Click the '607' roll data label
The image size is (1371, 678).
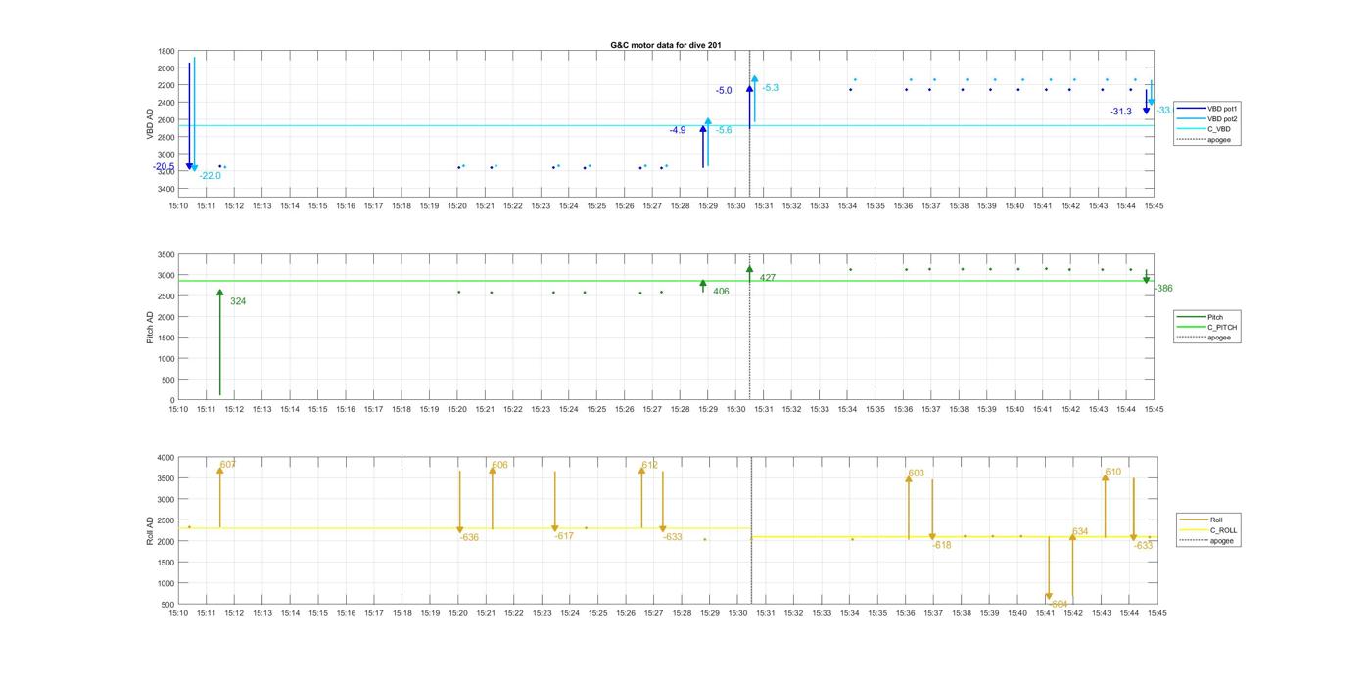point(228,465)
